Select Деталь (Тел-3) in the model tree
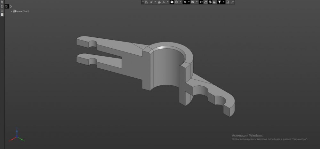The image size is (320, 149). click(22, 11)
